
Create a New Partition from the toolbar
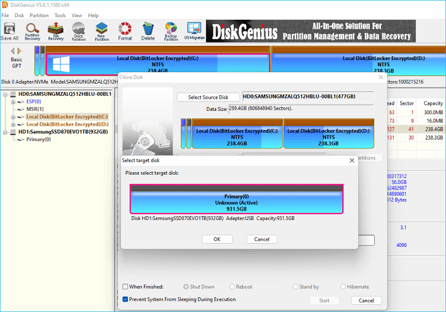click(102, 31)
